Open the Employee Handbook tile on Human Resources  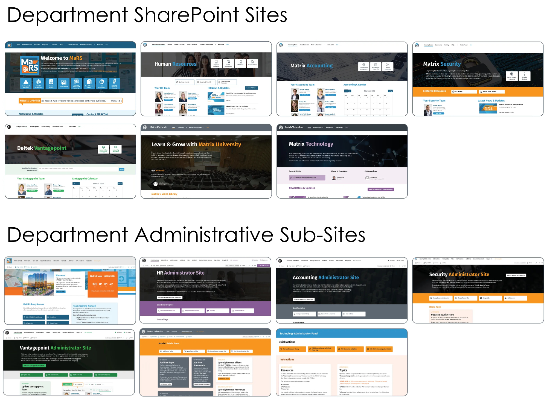[x=216, y=63]
